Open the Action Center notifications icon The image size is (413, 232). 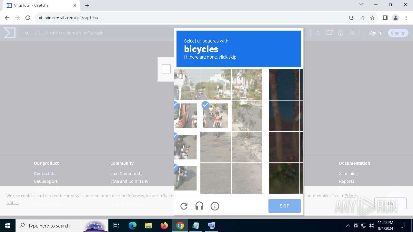click(402, 226)
